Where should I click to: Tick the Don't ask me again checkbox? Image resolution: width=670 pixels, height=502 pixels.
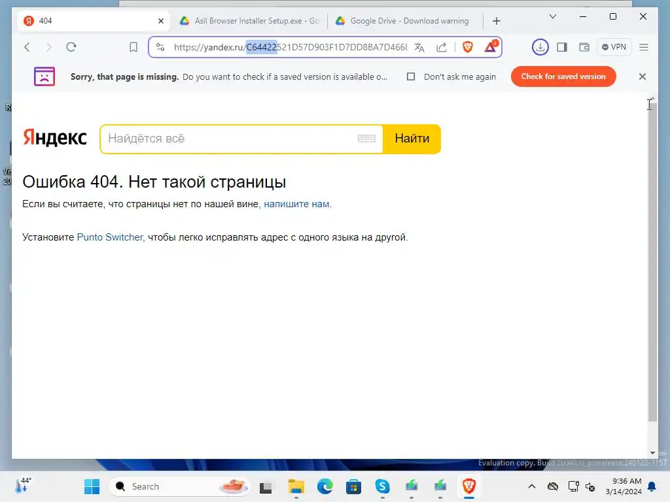coord(411,76)
